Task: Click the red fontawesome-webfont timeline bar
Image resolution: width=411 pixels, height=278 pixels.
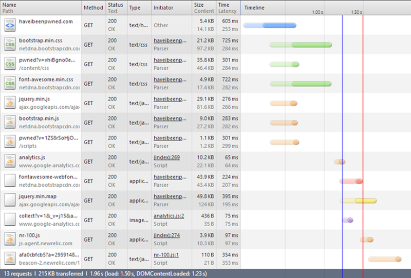Action: tap(351, 181)
